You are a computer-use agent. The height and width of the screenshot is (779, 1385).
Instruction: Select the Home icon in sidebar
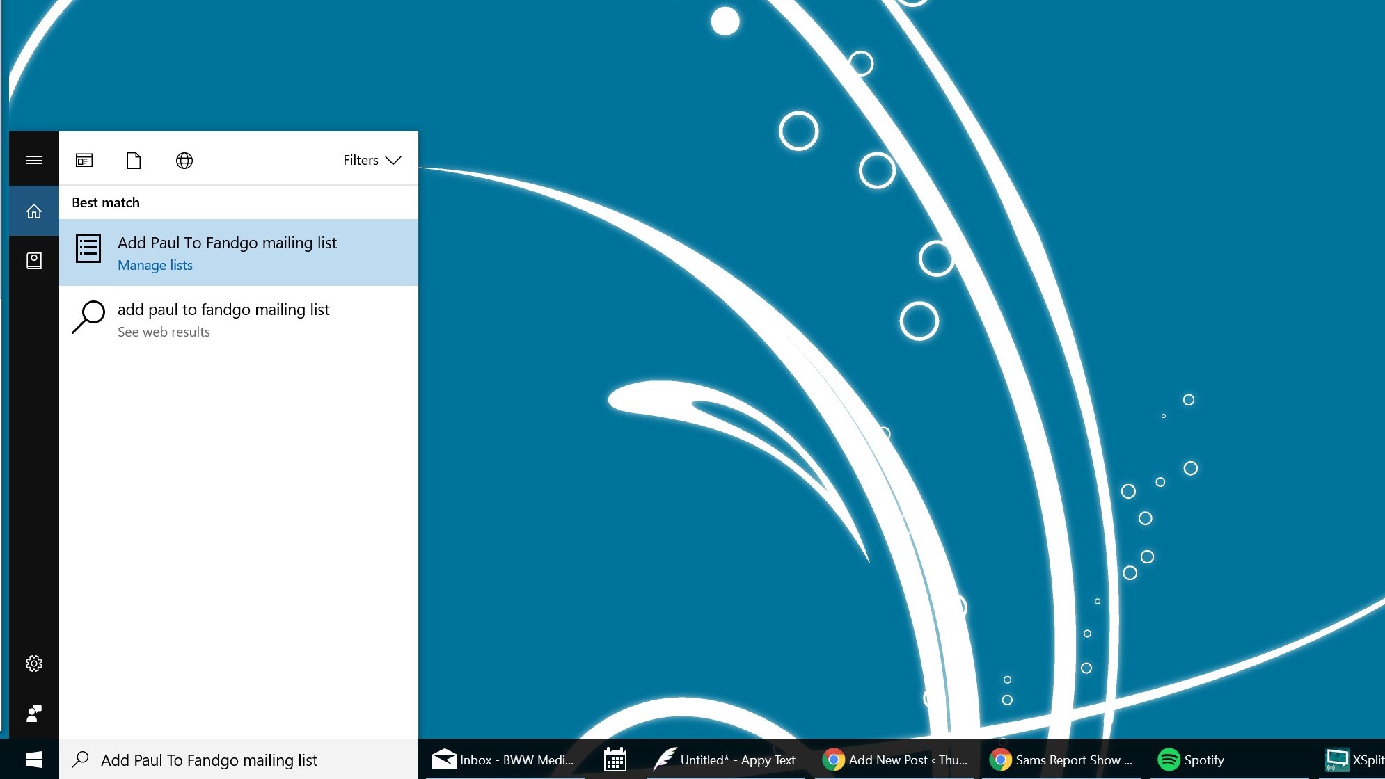point(33,211)
